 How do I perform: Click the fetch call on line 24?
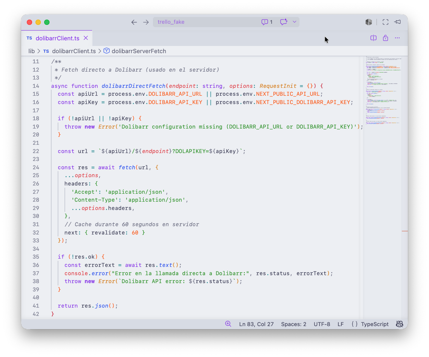(127, 167)
